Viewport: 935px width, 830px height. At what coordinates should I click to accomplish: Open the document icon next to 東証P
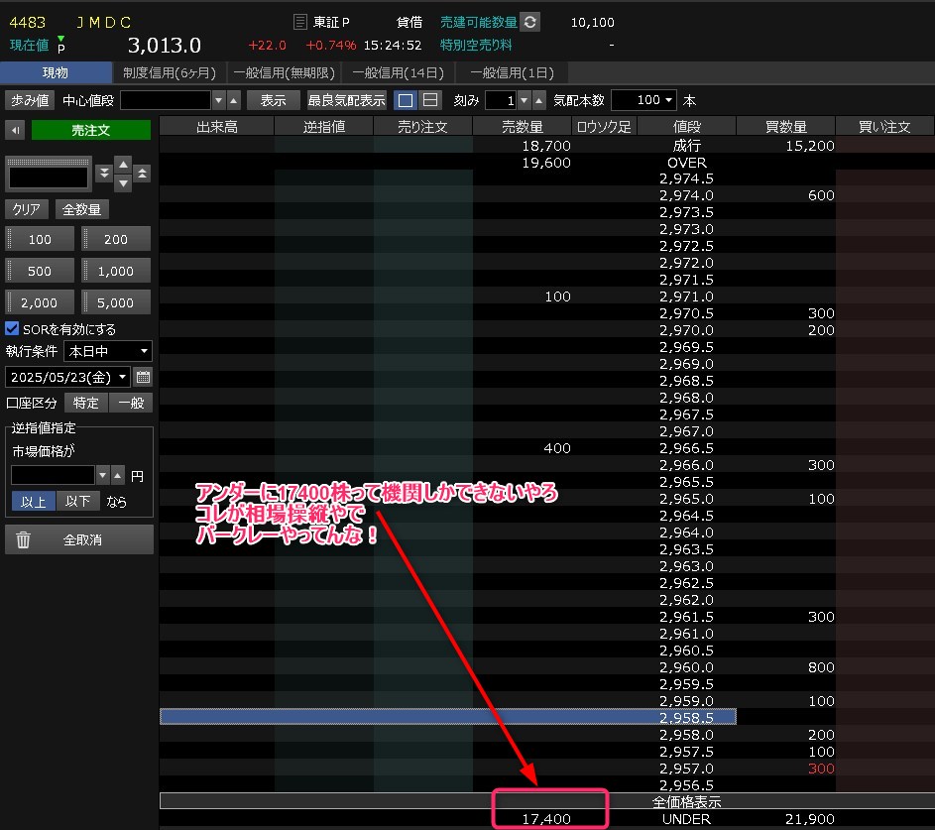coord(300,22)
